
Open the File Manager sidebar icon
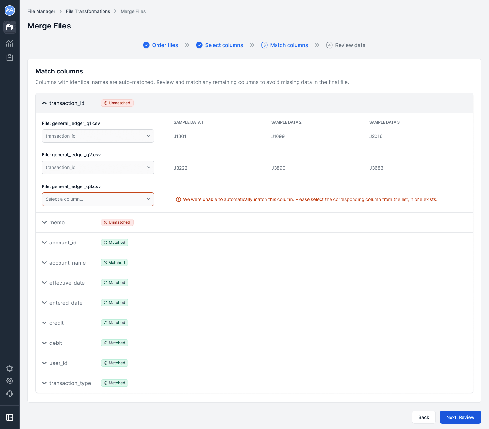(x=10, y=27)
